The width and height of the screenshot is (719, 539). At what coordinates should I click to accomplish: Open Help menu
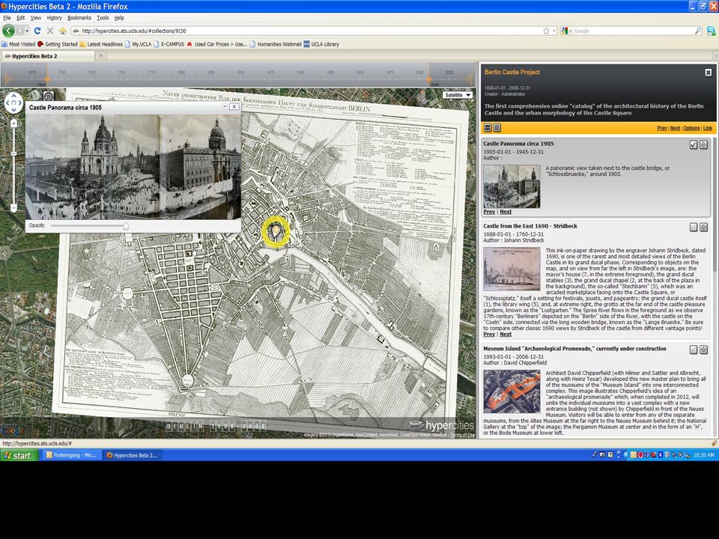(119, 18)
